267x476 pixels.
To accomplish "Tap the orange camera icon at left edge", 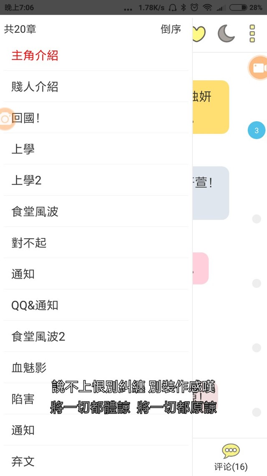I will [5, 119].
